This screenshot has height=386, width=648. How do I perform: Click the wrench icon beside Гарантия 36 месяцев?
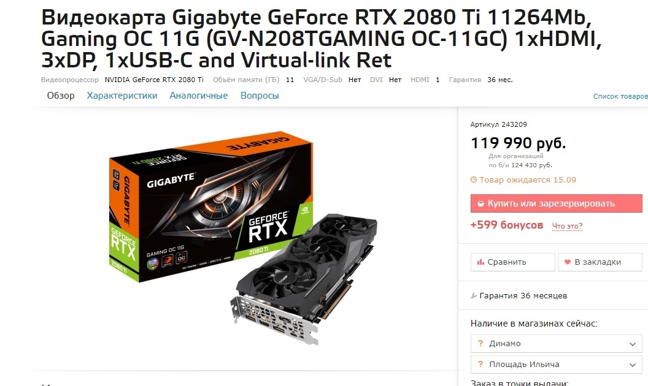coord(474,295)
